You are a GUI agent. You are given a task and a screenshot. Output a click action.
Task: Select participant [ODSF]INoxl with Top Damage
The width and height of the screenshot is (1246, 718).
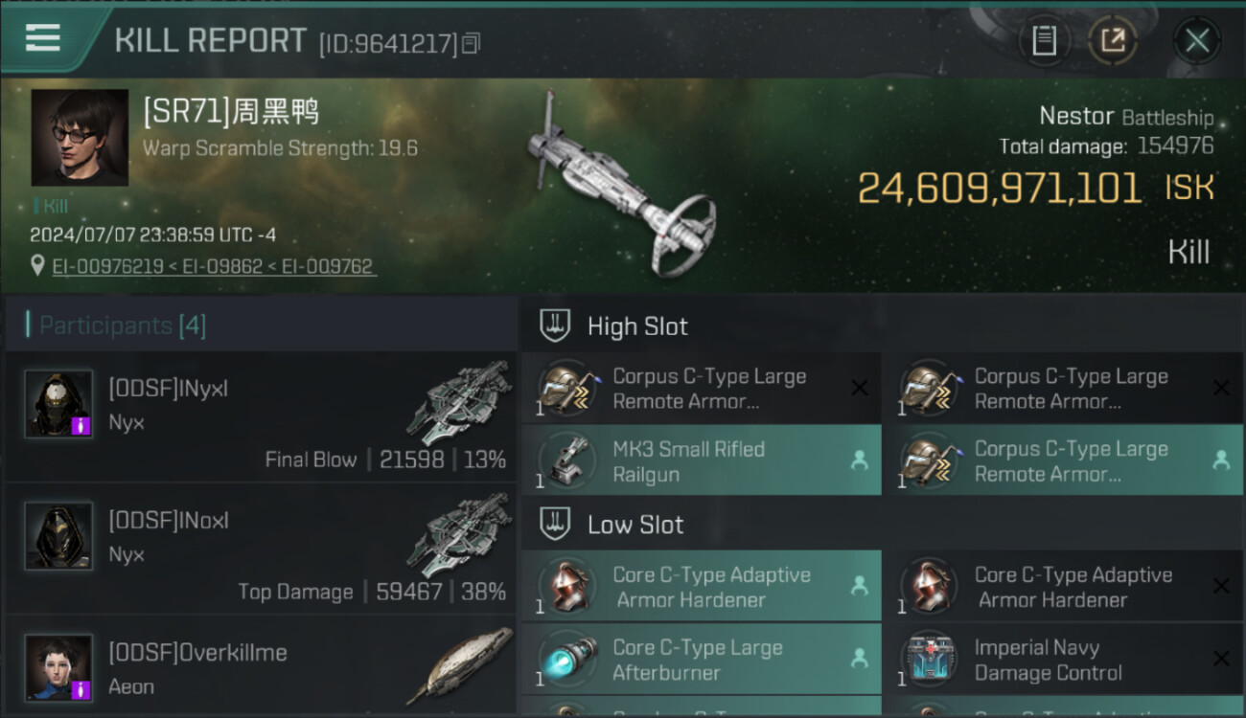pyautogui.click(x=261, y=549)
